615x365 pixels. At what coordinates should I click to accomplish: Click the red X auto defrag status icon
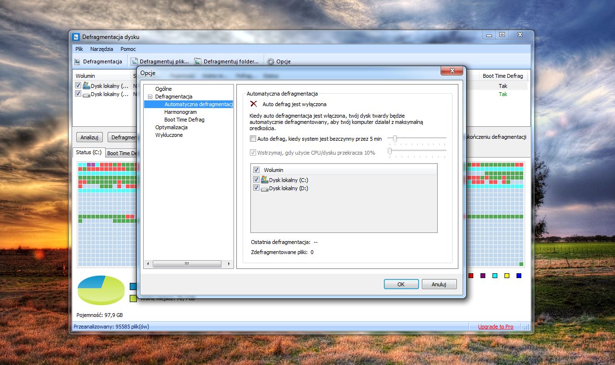(x=254, y=104)
